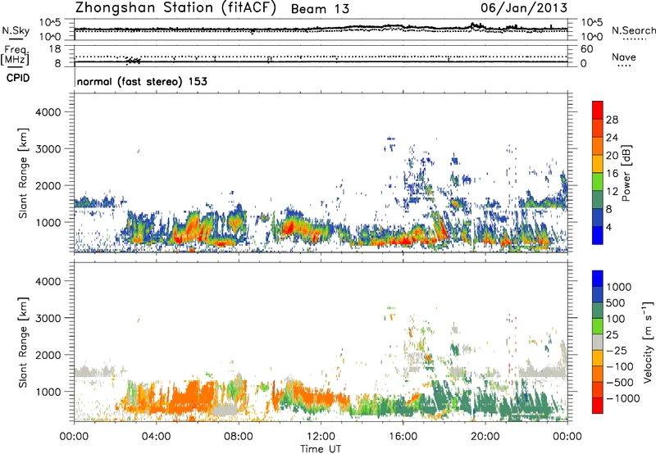Click the frequency time-series strip
Viewport: 656px width, 454px height.
coord(321,56)
